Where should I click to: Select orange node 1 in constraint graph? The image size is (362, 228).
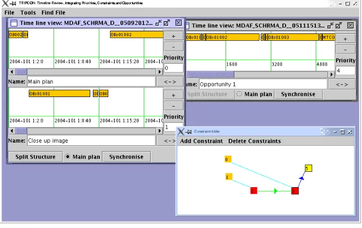click(x=229, y=177)
